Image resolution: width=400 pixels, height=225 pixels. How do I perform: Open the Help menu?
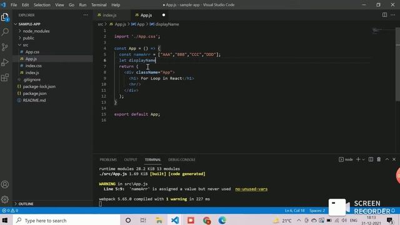tap(116, 5)
